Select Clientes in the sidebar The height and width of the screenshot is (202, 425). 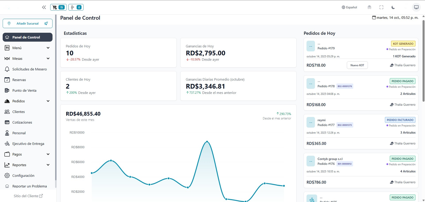point(28,112)
